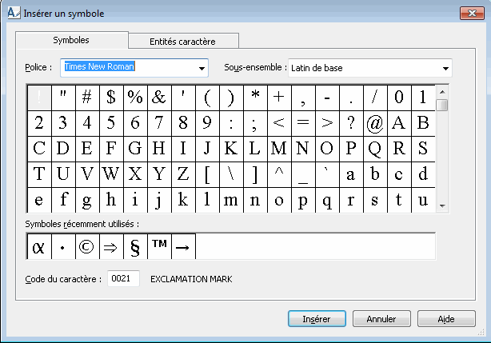491x343 pixels.
Task: Select the digit 4 character
Action: [87, 123]
